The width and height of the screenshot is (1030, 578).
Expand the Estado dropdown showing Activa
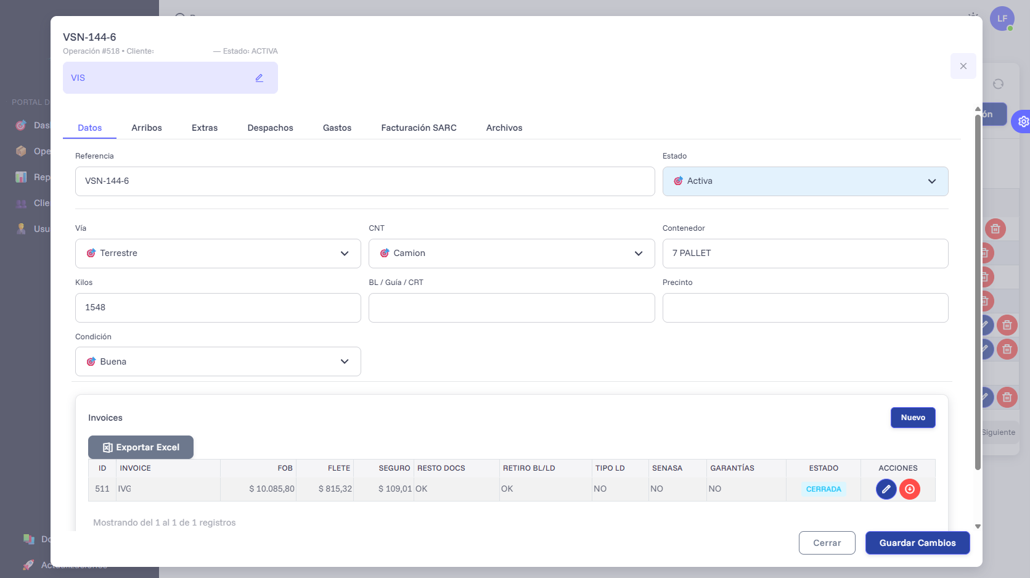[x=805, y=181]
